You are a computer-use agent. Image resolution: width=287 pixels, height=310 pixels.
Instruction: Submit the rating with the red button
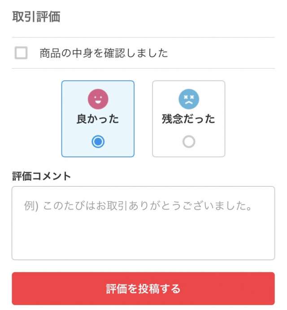point(143,288)
